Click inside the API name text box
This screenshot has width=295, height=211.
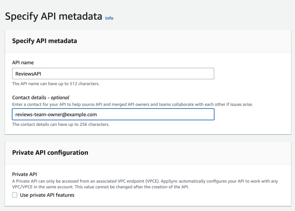click(x=112, y=73)
